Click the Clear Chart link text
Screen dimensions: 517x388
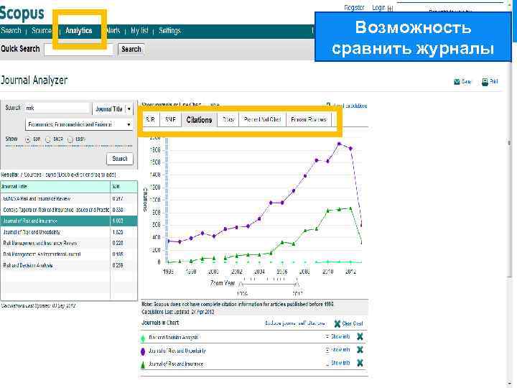point(353,323)
